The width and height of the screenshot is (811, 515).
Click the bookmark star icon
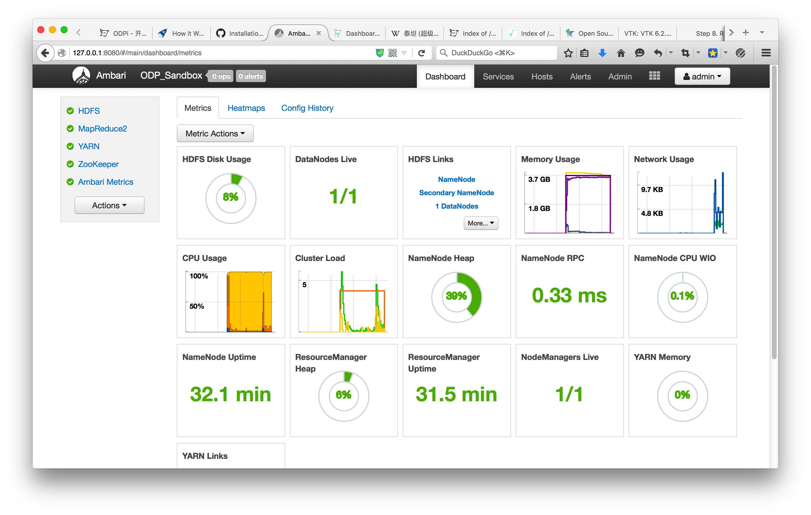pos(568,53)
